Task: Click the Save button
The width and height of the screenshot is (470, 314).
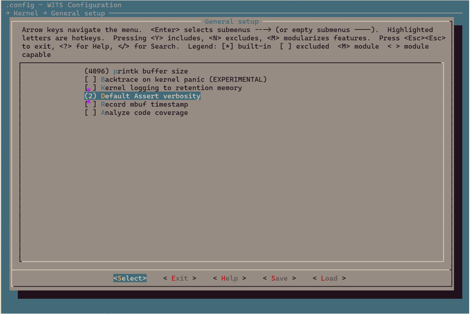Action: (x=279, y=278)
